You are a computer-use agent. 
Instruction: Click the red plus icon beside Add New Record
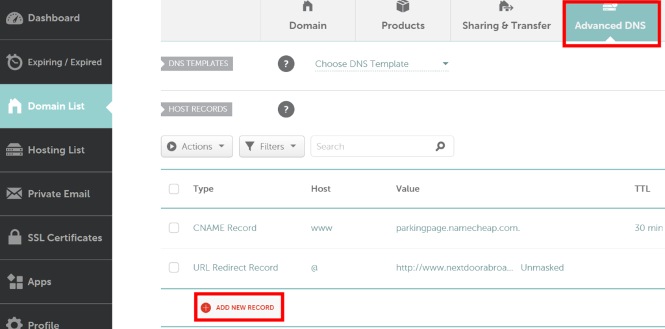[206, 308]
